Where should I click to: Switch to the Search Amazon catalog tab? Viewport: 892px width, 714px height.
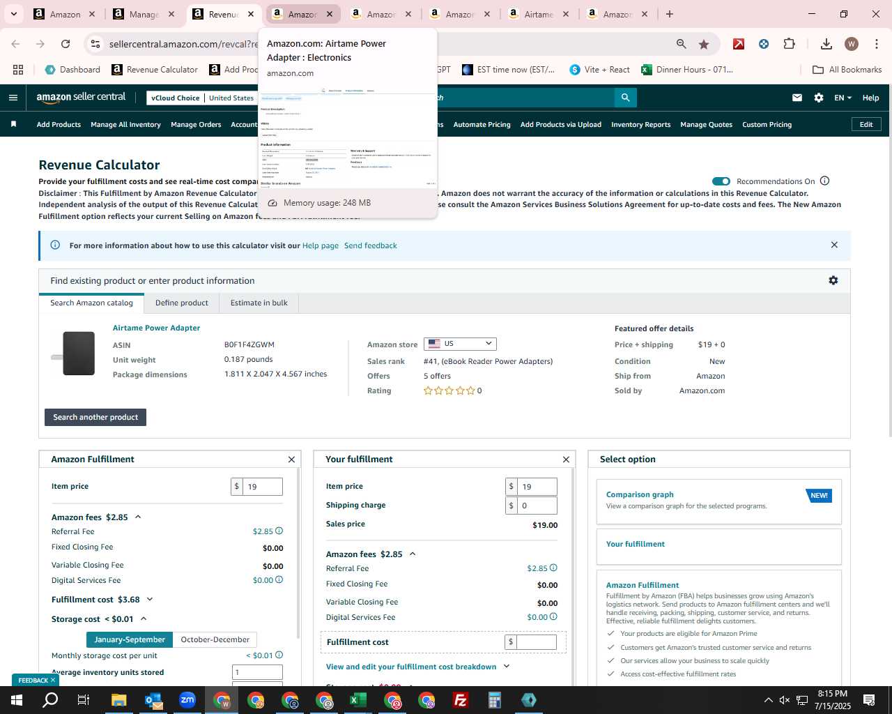coord(91,303)
